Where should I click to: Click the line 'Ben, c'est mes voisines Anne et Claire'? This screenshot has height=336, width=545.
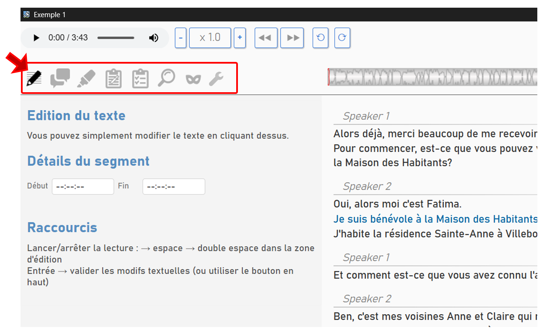point(435,317)
